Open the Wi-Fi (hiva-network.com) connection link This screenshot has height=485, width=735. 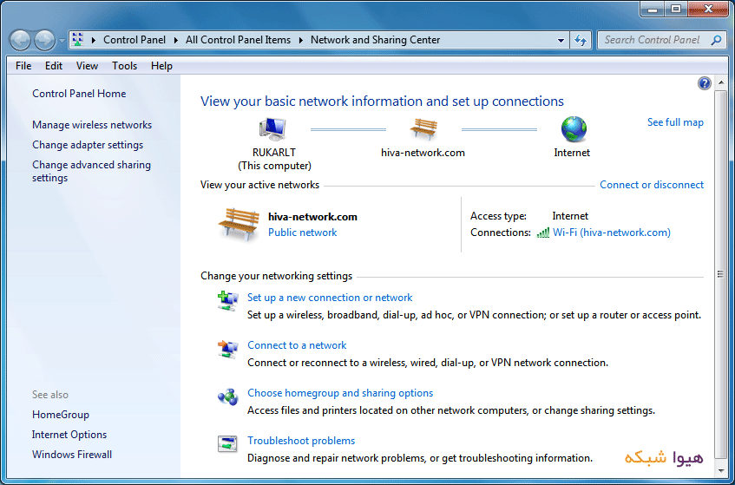(611, 233)
